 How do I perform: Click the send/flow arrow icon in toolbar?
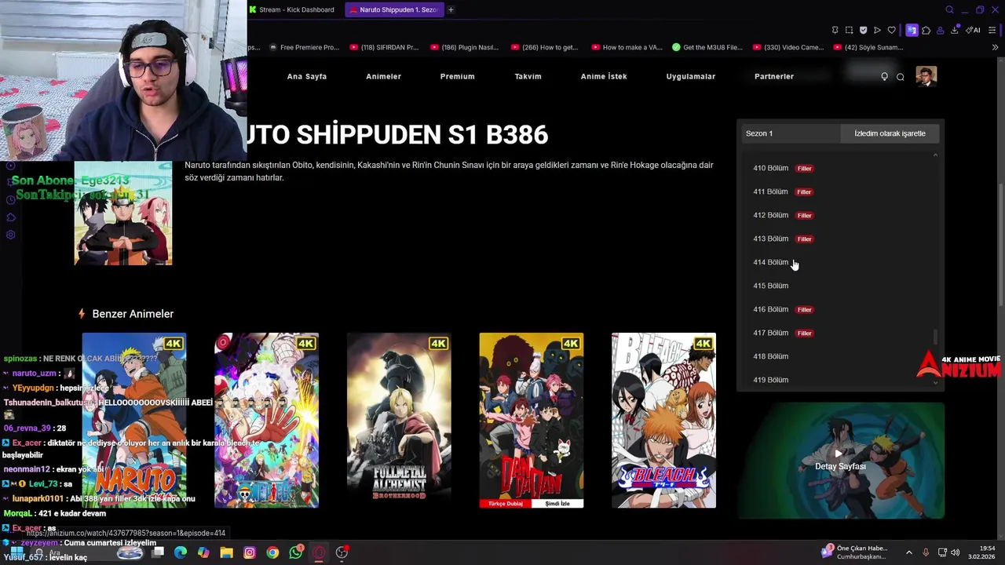(877, 30)
